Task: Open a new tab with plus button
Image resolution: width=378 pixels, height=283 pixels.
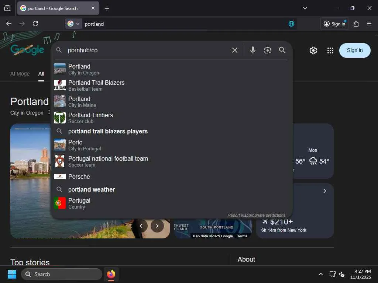Action: coord(107,8)
